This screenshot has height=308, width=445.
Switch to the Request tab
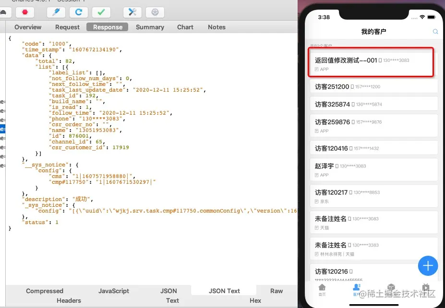coord(67,27)
